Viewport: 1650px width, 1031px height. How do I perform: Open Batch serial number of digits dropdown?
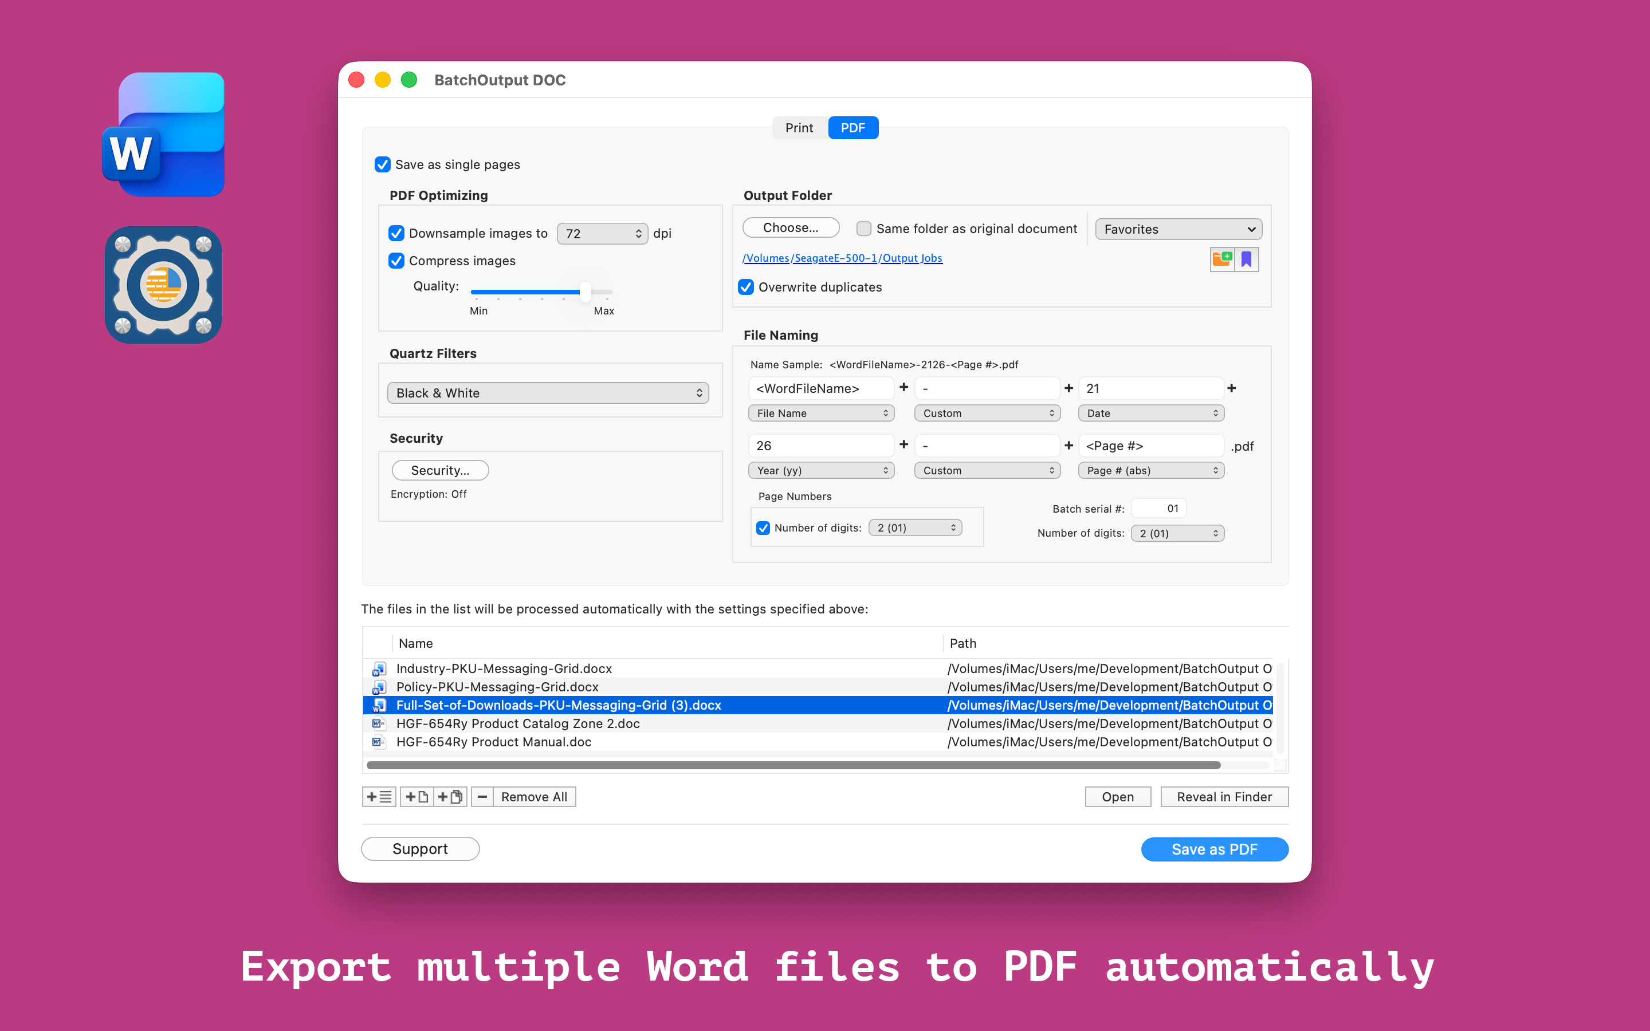click(x=1177, y=533)
